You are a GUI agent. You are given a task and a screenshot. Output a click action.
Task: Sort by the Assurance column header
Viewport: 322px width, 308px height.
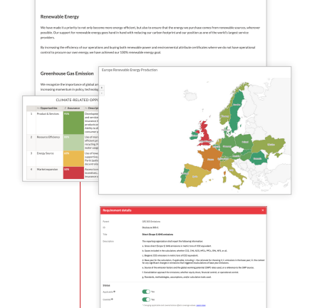(x=73, y=108)
